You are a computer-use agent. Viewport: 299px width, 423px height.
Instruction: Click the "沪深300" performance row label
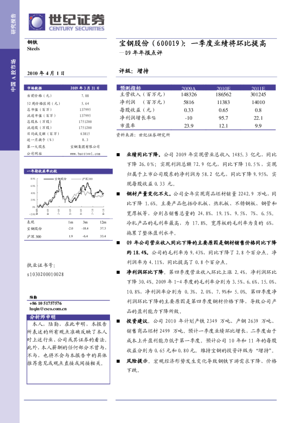(x=34, y=237)
